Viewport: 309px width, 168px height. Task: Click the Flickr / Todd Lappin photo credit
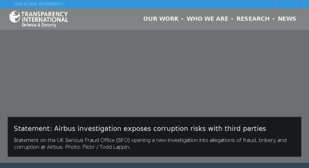pos(107,147)
